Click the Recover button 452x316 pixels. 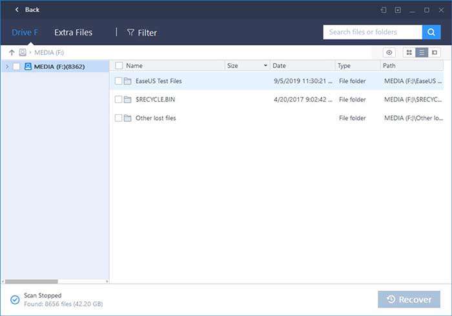pyautogui.click(x=409, y=299)
